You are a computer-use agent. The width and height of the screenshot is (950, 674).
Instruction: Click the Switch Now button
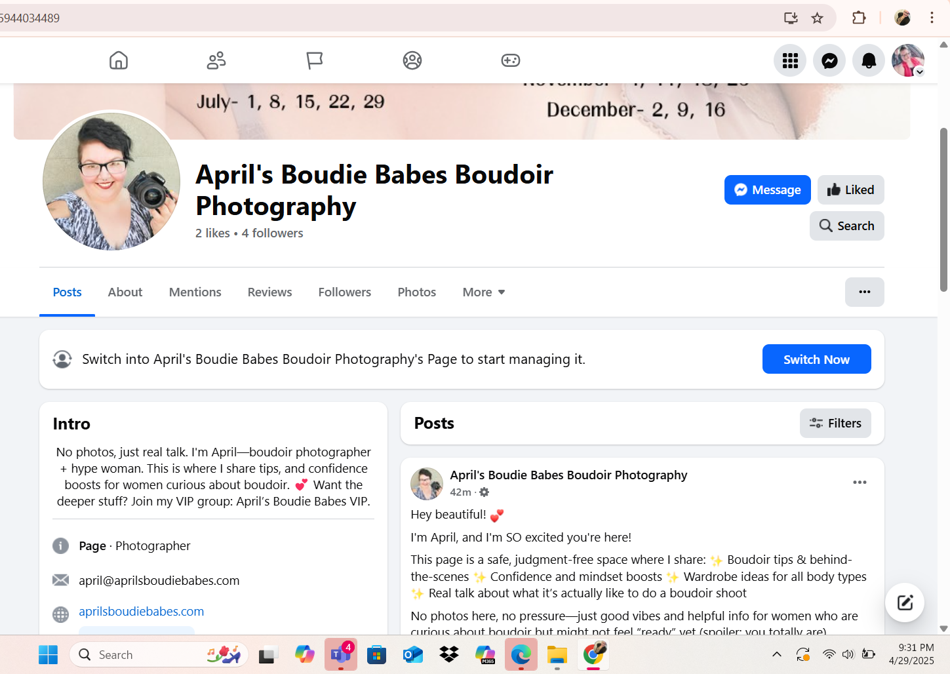(x=816, y=359)
